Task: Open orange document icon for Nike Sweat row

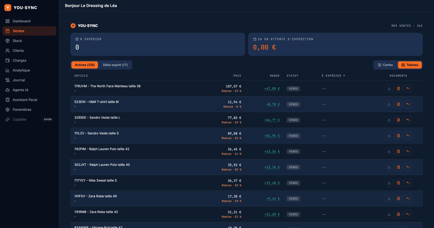Action: pos(398,183)
